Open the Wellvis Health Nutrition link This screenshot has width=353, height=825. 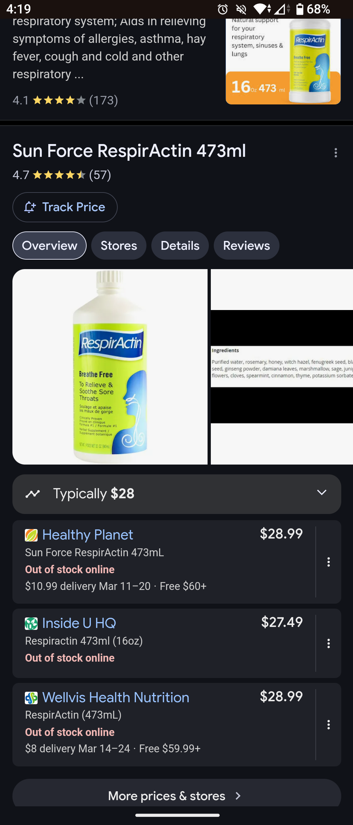pos(116,698)
